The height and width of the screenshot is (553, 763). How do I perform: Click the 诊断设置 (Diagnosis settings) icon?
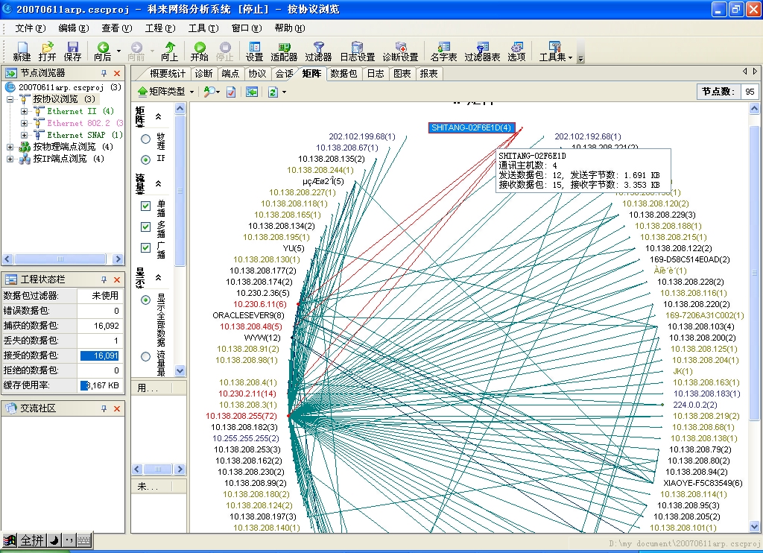pos(400,51)
